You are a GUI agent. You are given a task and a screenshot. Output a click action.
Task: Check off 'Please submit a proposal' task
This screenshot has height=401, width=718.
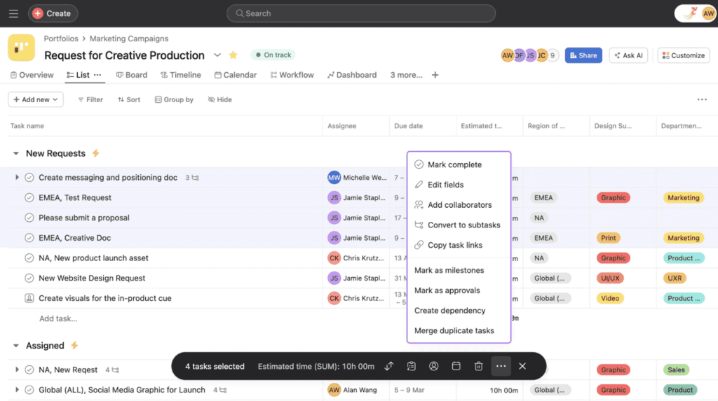pos(29,218)
